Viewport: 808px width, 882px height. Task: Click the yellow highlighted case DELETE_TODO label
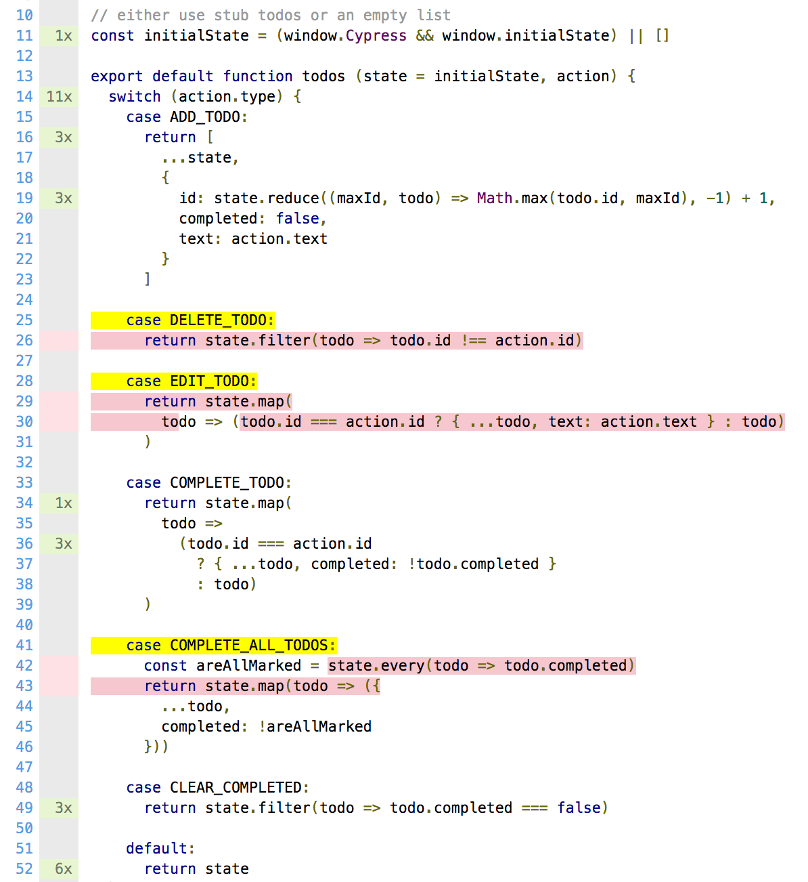(x=183, y=320)
